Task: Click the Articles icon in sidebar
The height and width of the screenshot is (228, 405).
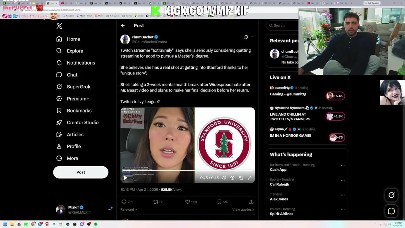Action: tap(59, 135)
